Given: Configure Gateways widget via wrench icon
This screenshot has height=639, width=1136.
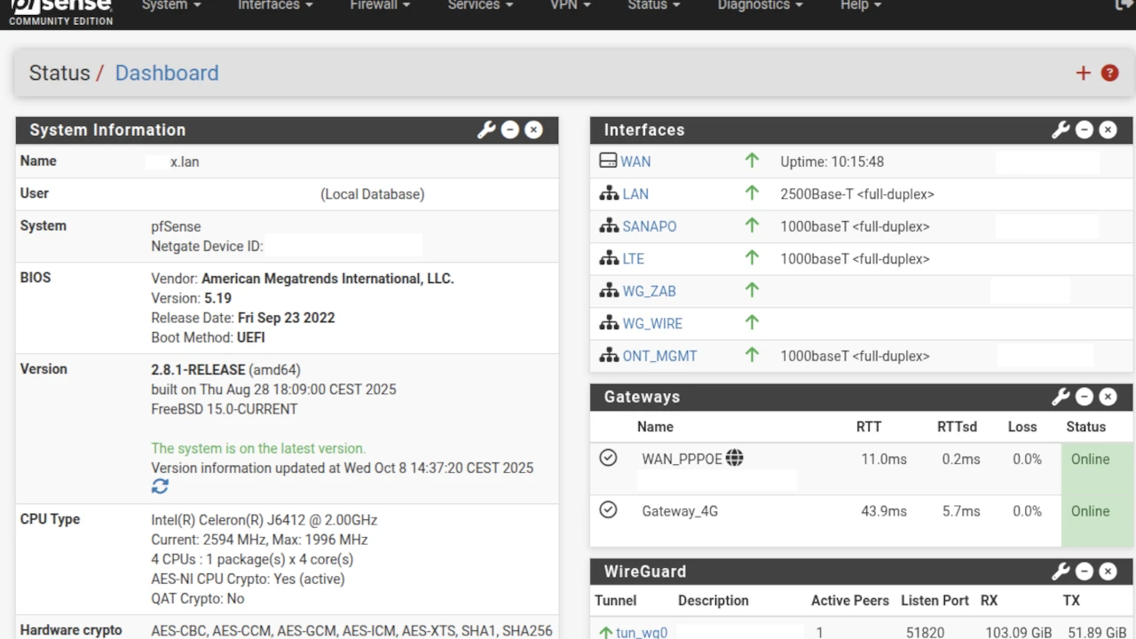Looking at the screenshot, I should click(x=1060, y=397).
